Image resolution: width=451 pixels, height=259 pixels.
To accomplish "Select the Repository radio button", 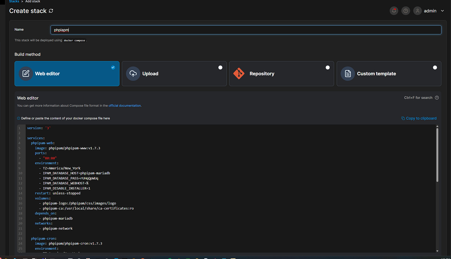I will 327,67.
